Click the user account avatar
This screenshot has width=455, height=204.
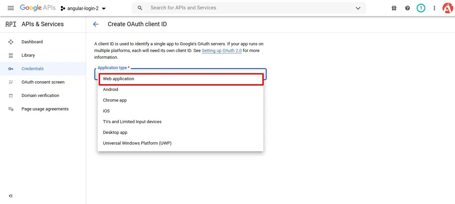click(448, 8)
